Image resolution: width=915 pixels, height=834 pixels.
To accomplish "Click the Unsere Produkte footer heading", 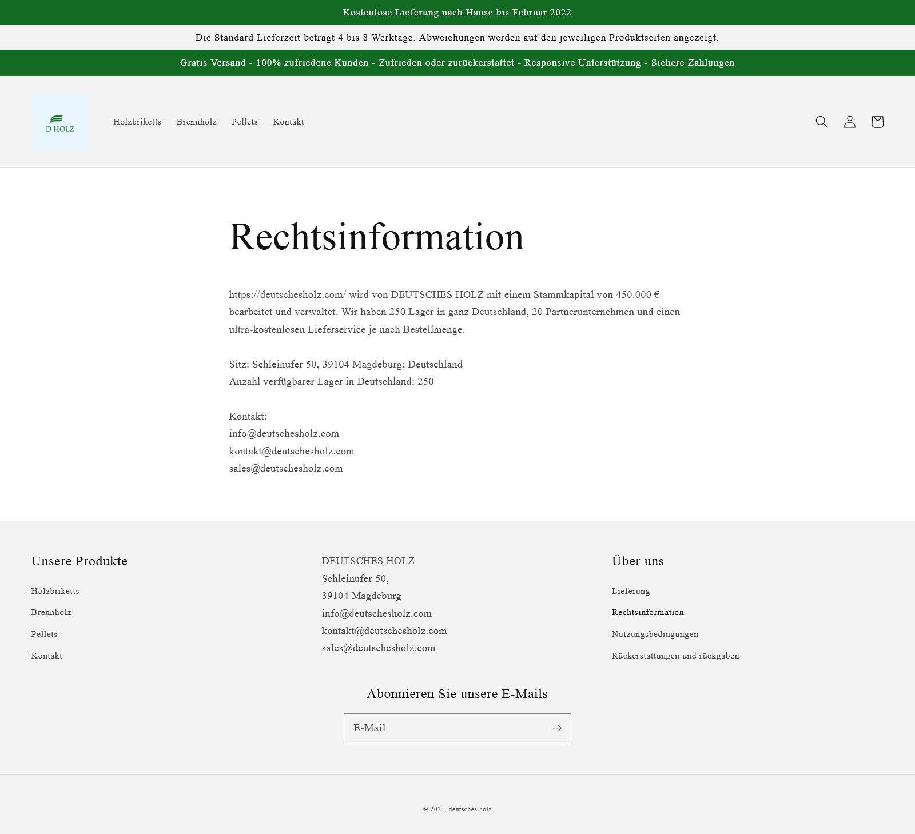I will pyautogui.click(x=79, y=561).
